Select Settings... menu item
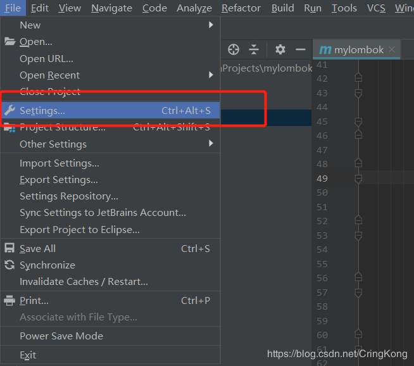This screenshot has height=366, width=414. coord(110,110)
